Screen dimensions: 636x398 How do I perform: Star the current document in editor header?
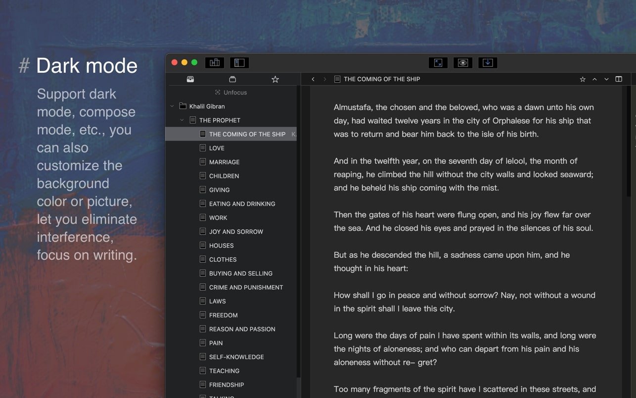click(x=583, y=79)
